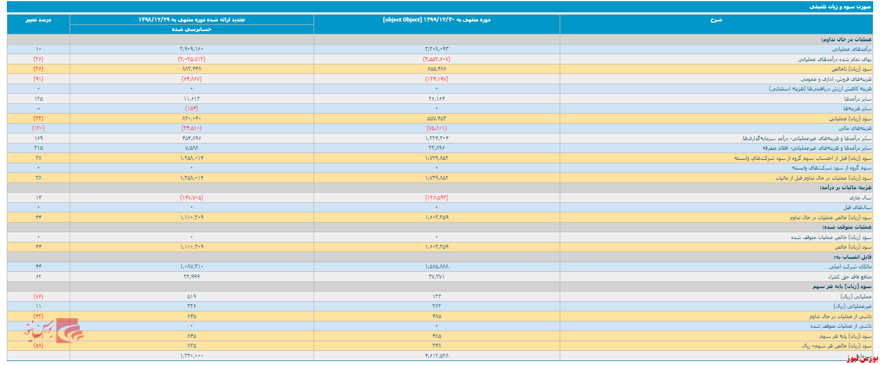Select the سال جاری tax row label
The height and width of the screenshot is (365, 880).
862,198
